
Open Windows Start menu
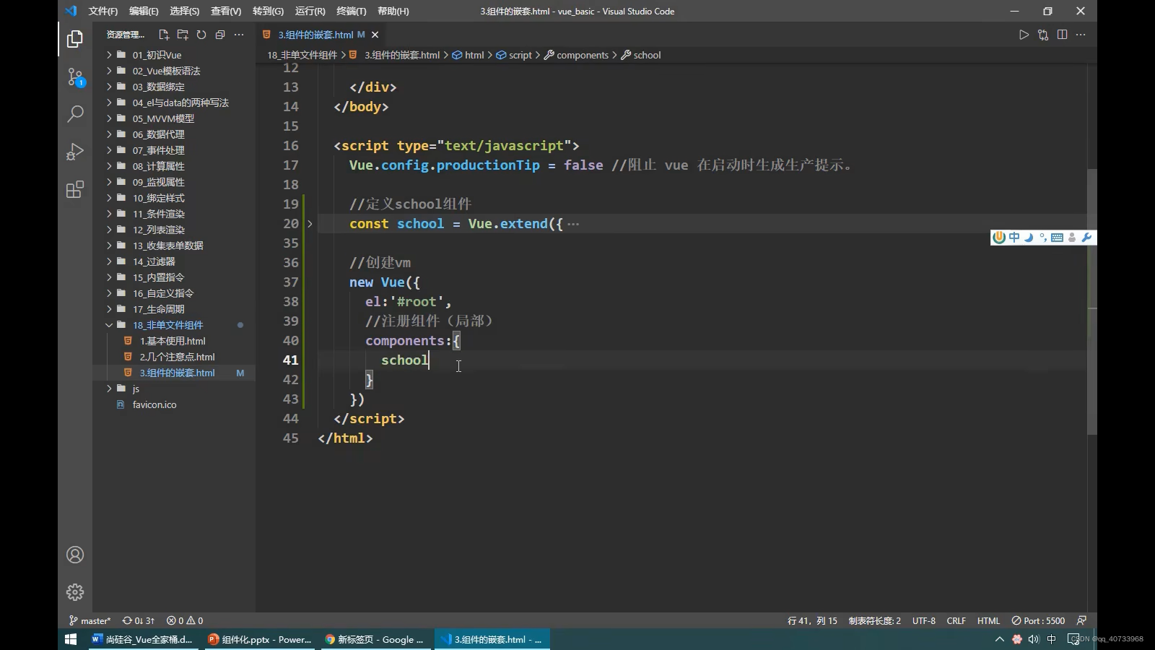[x=71, y=639]
